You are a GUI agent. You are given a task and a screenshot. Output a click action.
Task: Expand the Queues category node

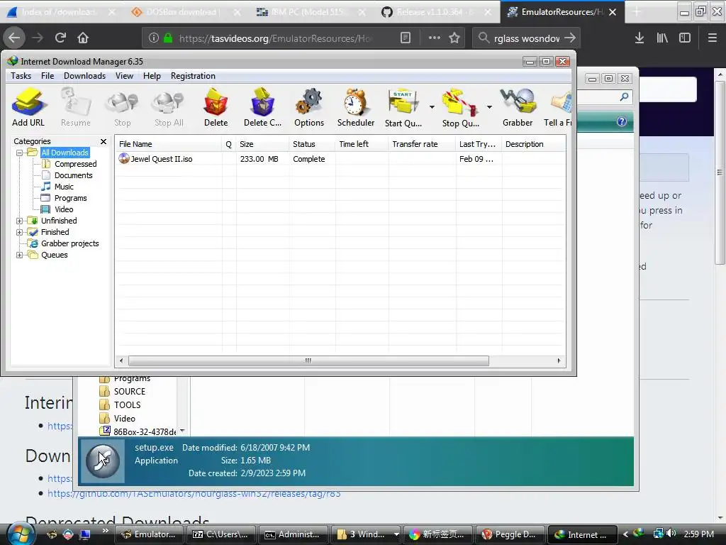pos(19,255)
